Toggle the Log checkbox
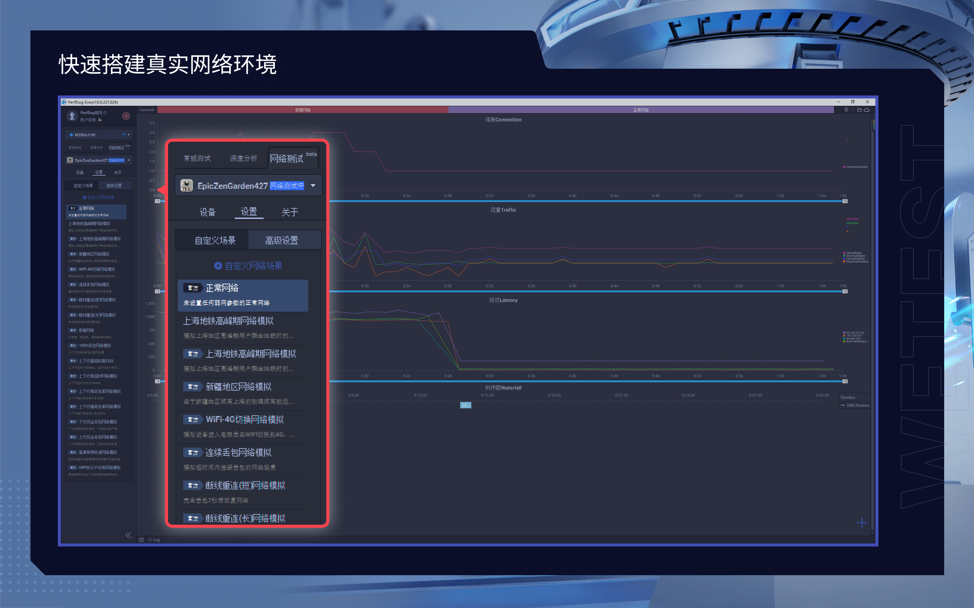 151,540
